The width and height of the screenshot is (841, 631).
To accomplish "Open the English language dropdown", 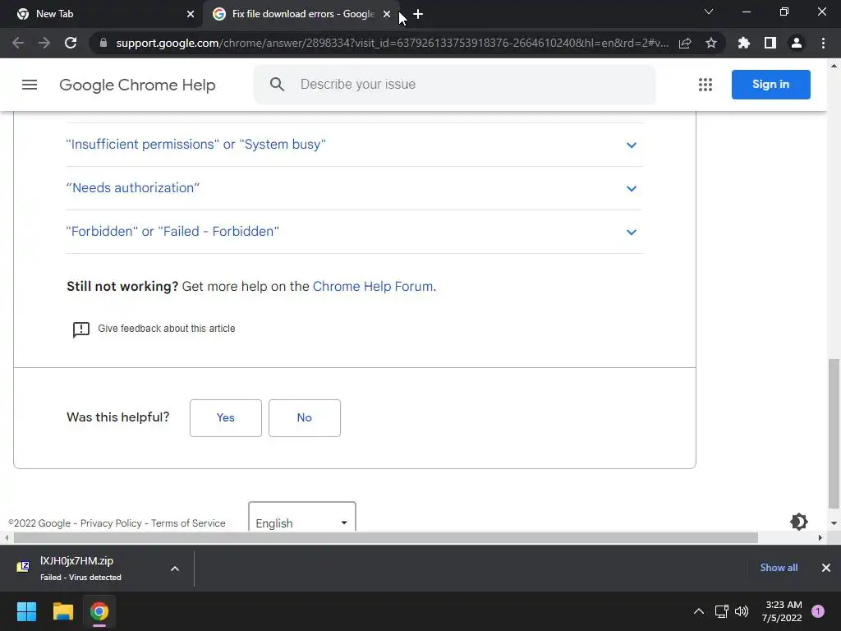I will 302,518.
